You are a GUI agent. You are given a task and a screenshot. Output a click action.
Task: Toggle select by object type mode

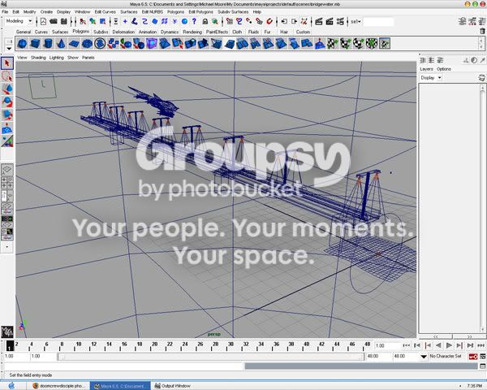93,21
